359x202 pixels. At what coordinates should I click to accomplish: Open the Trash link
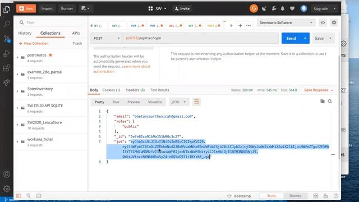coord(77,43)
